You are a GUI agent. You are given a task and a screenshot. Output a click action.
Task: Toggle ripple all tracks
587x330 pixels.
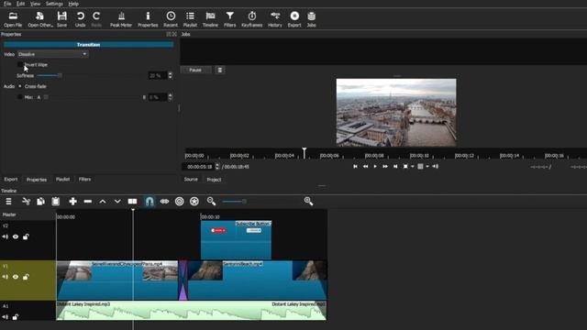(194, 202)
